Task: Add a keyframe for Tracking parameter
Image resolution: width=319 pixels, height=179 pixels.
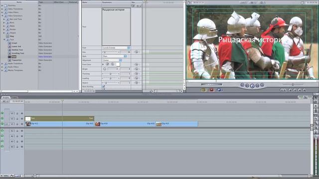Action: point(137,74)
